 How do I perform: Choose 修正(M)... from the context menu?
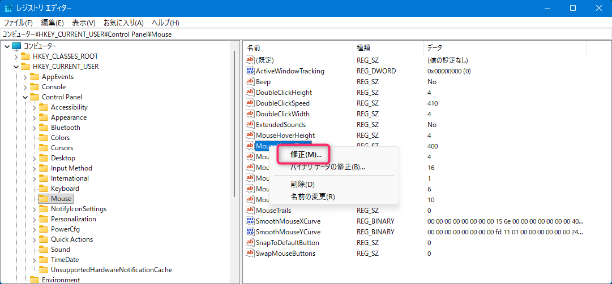pos(306,154)
